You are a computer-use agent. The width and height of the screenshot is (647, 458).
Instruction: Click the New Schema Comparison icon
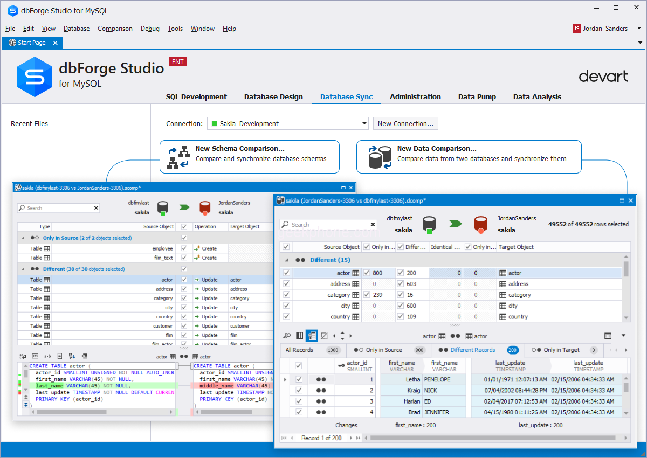[178, 157]
